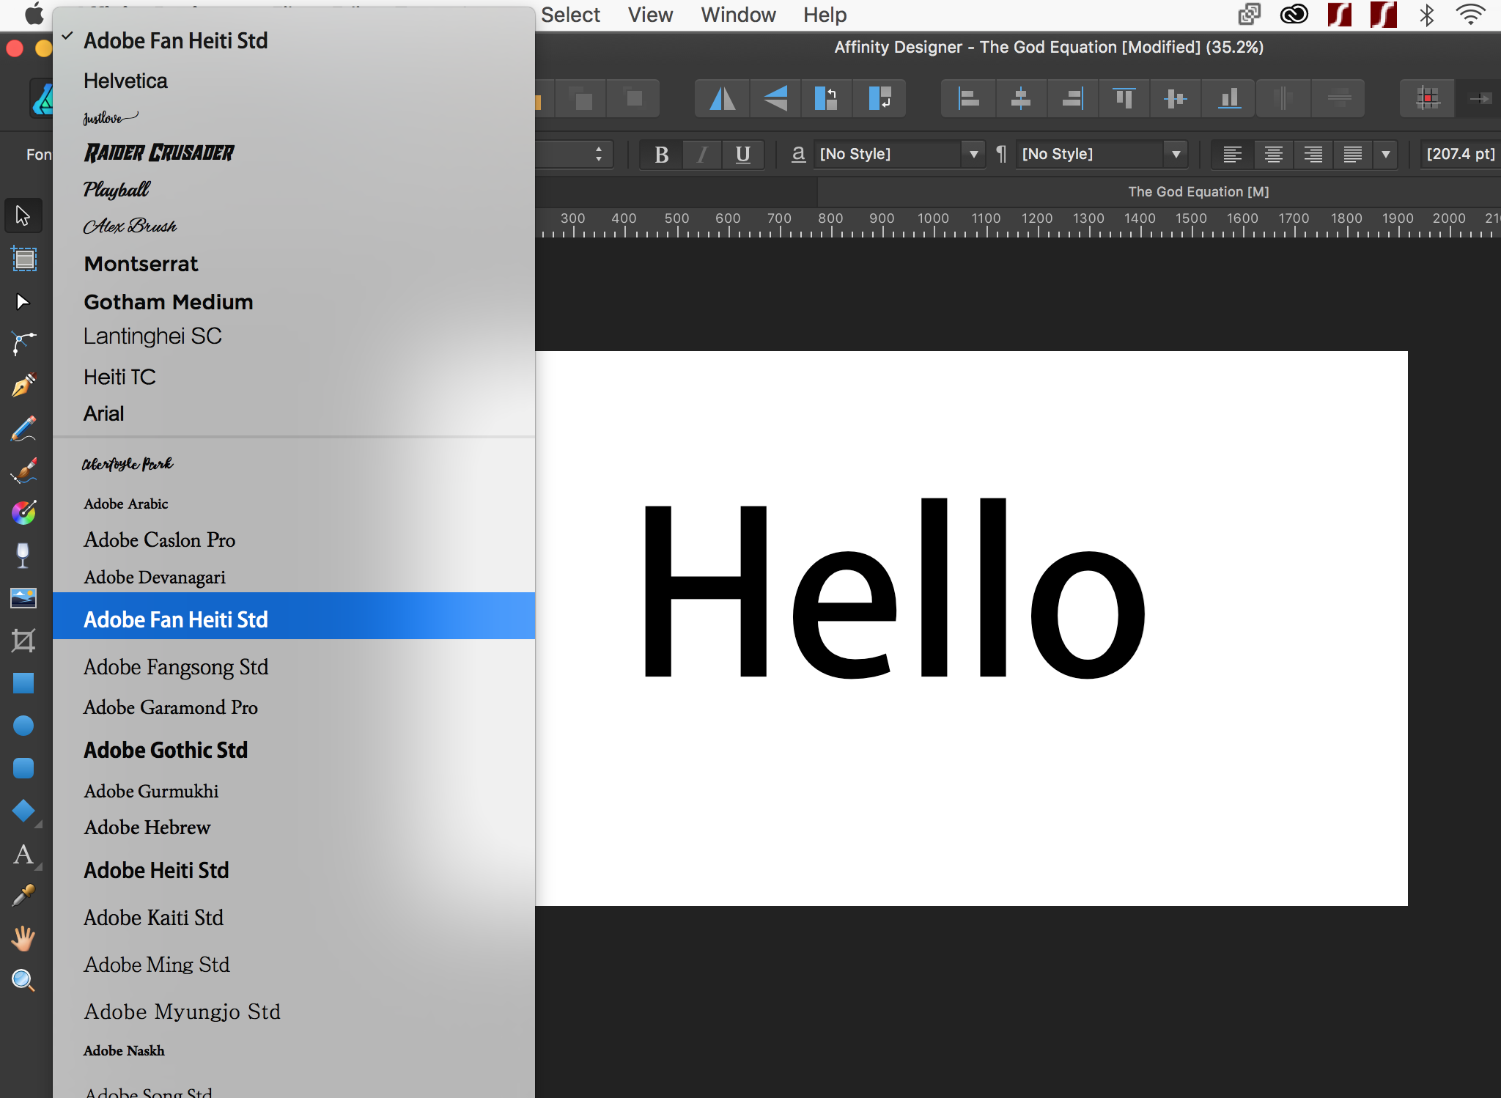1501x1098 pixels.
Task: Select the View hand tool
Action: coord(23,938)
